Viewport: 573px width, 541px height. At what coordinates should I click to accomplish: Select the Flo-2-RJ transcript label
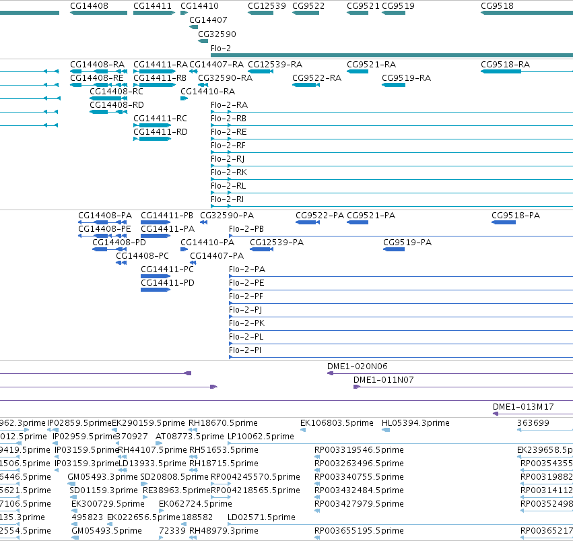pyautogui.click(x=228, y=159)
